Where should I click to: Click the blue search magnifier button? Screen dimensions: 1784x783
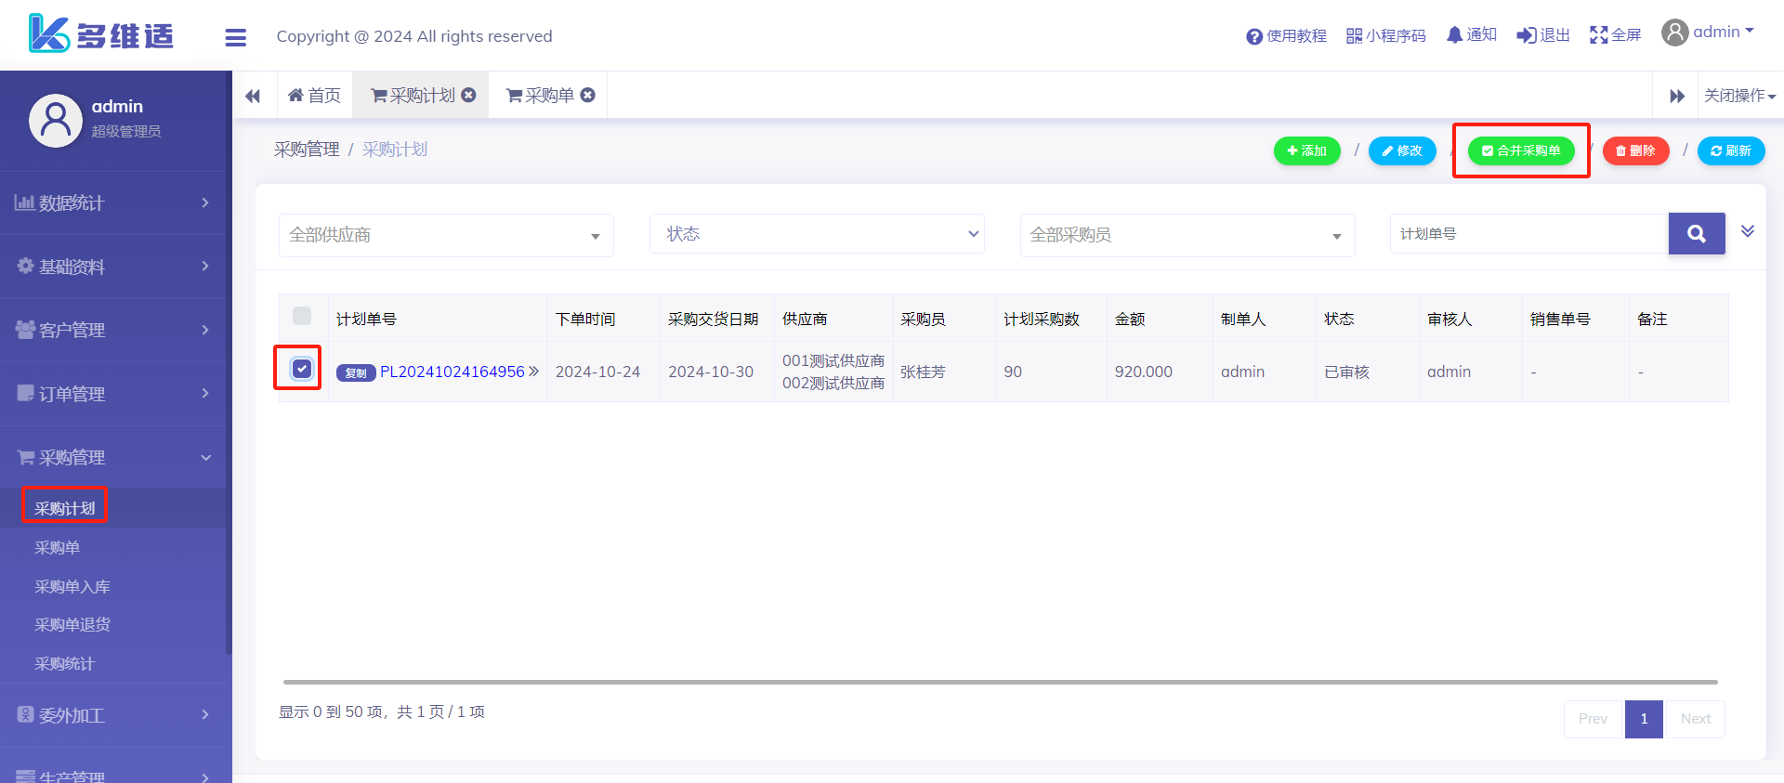tap(1696, 234)
